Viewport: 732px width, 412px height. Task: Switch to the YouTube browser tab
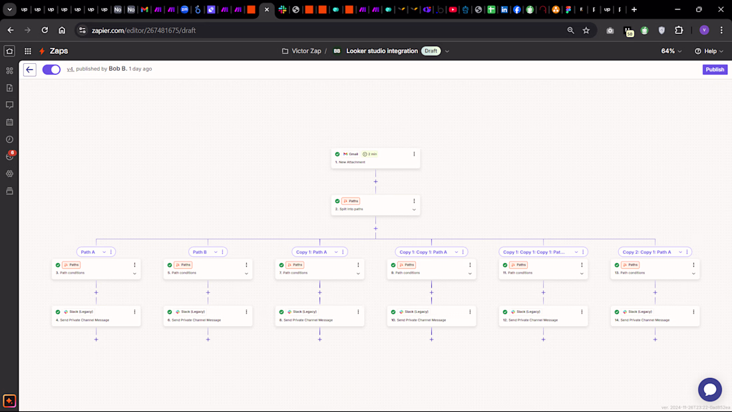(453, 9)
